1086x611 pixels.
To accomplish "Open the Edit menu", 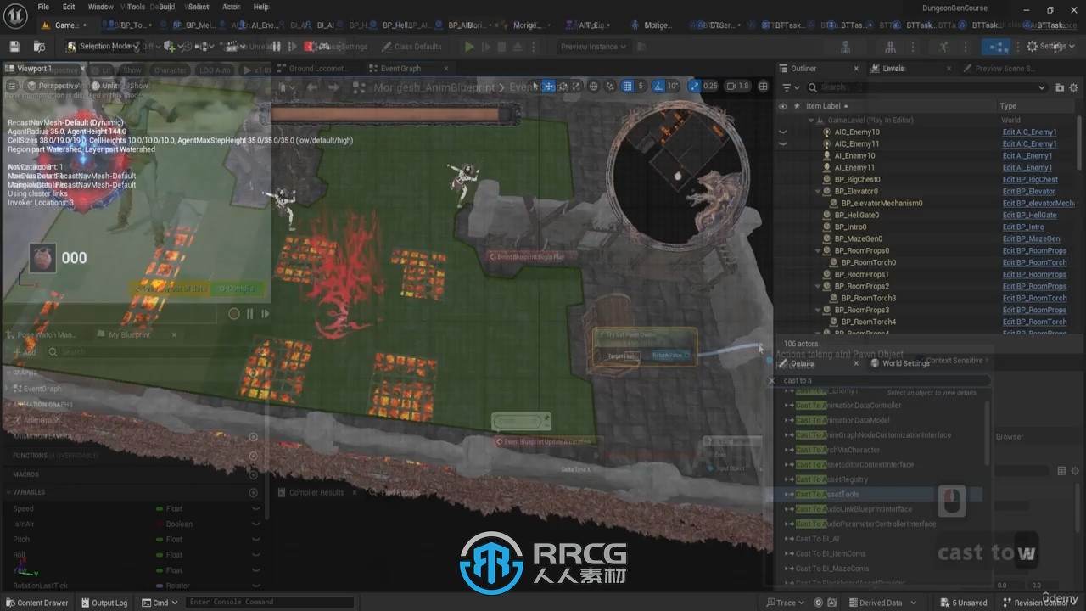I will (x=69, y=7).
